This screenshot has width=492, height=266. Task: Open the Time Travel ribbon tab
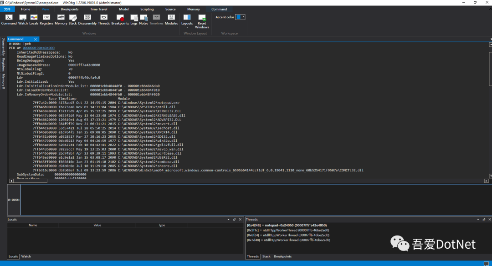[x=98, y=9]
